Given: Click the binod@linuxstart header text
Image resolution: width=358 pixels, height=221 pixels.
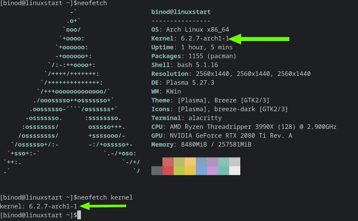Looking at the screenshot, I should click(x=181, y=12).
